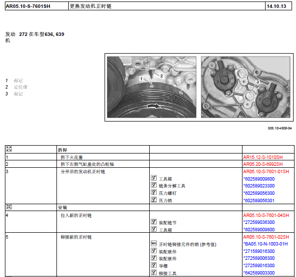296x277 pixels.
Task: Click the crankshaft pulley marking photo
Action: (152, 87)
